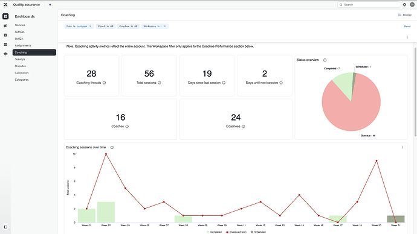Show info for Coaching sessions over time

[112, 148]
